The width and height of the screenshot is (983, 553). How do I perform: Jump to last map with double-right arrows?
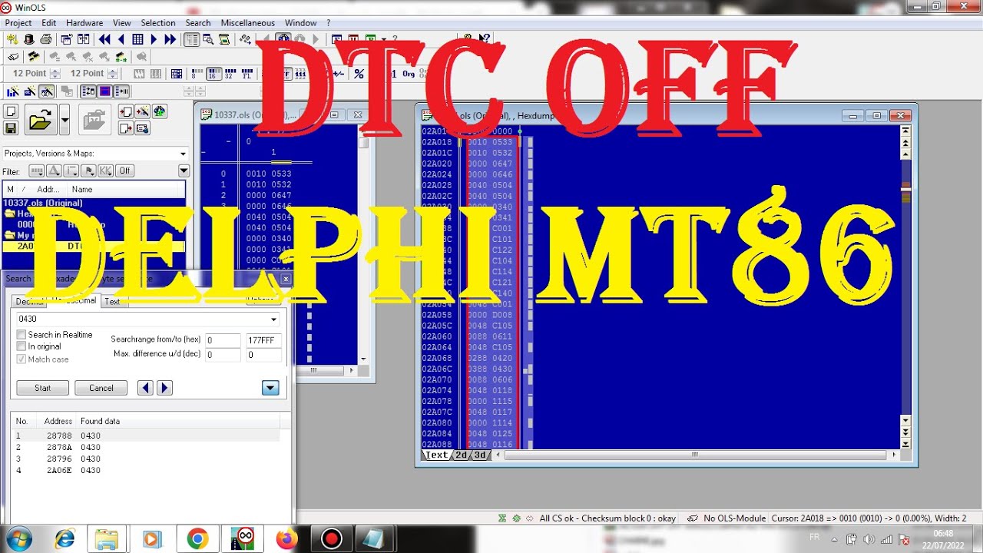click(170, 39)
